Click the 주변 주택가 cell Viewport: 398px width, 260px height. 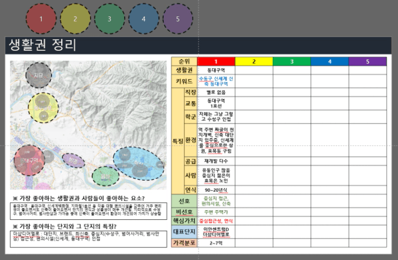coord(216,212)
